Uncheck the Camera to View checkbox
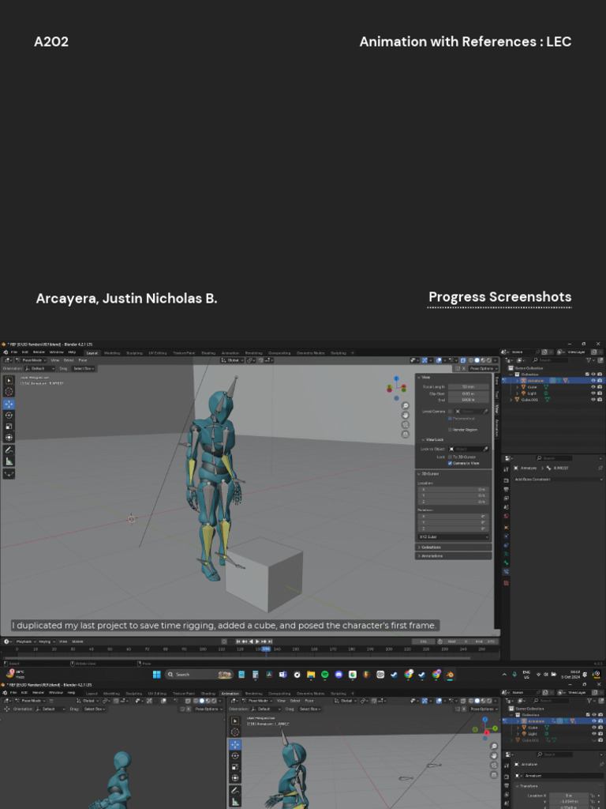606x809 pixels. [450, 463]
